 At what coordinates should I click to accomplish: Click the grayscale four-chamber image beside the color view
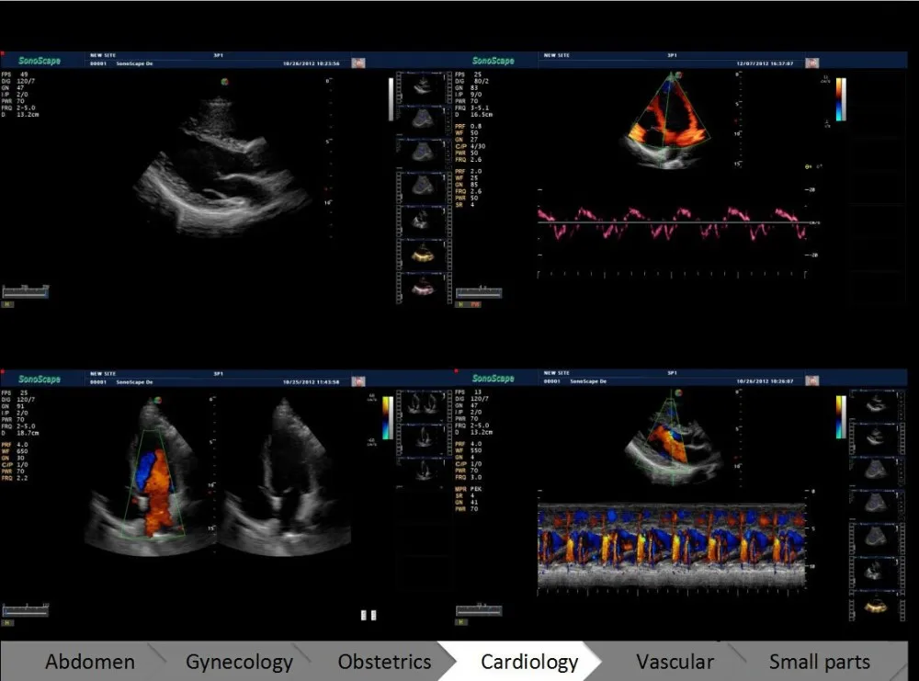tap(286, 476)
